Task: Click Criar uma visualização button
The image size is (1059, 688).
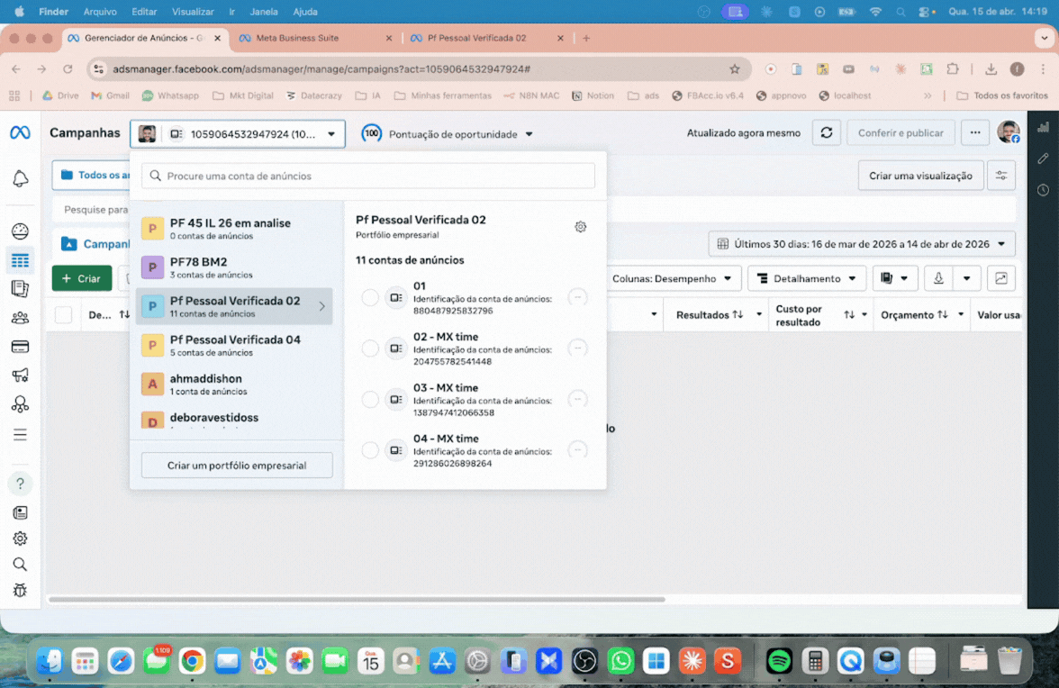Action: tap(920, 176)
